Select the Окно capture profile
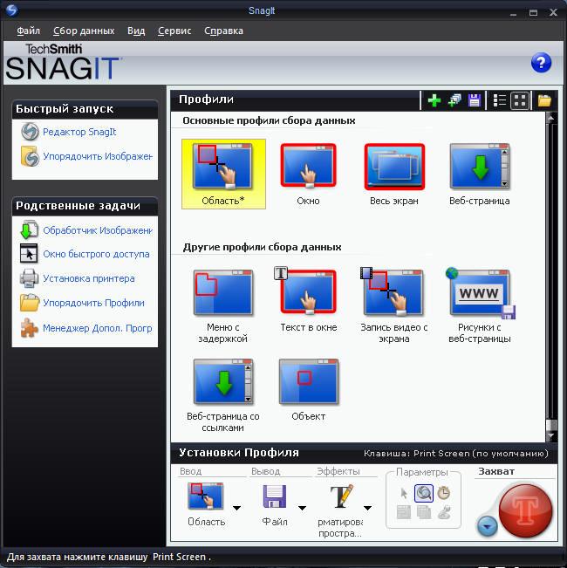 click(x=308, y=174)
